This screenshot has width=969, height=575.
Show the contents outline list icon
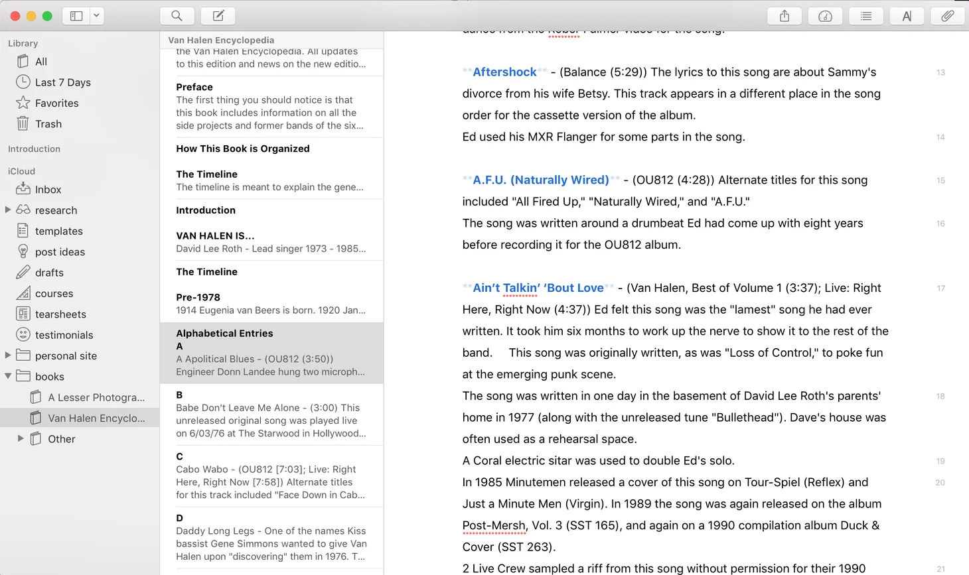pos(865,15)
